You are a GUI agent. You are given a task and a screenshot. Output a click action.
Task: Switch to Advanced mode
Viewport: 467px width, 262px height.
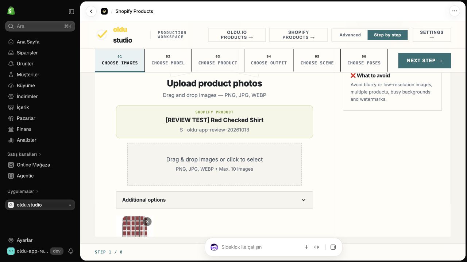pyautogui.click(x=350, y=35)
